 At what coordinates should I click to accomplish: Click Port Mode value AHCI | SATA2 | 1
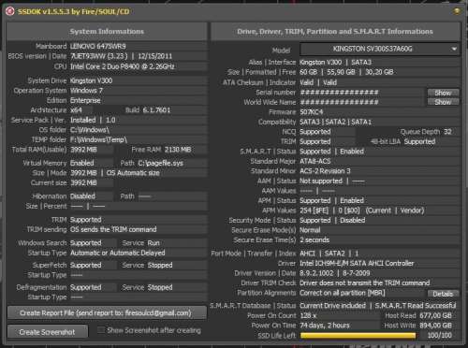point(329,254)
